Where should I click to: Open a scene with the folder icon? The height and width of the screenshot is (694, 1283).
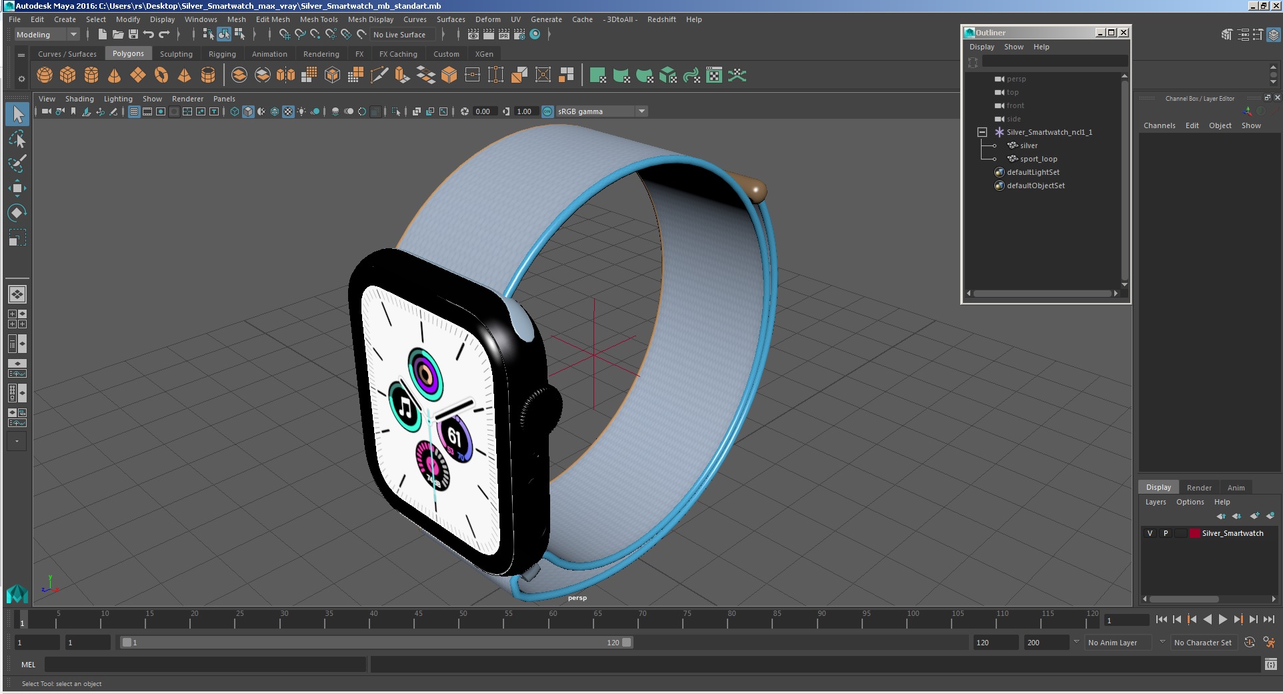click(118, 35)
